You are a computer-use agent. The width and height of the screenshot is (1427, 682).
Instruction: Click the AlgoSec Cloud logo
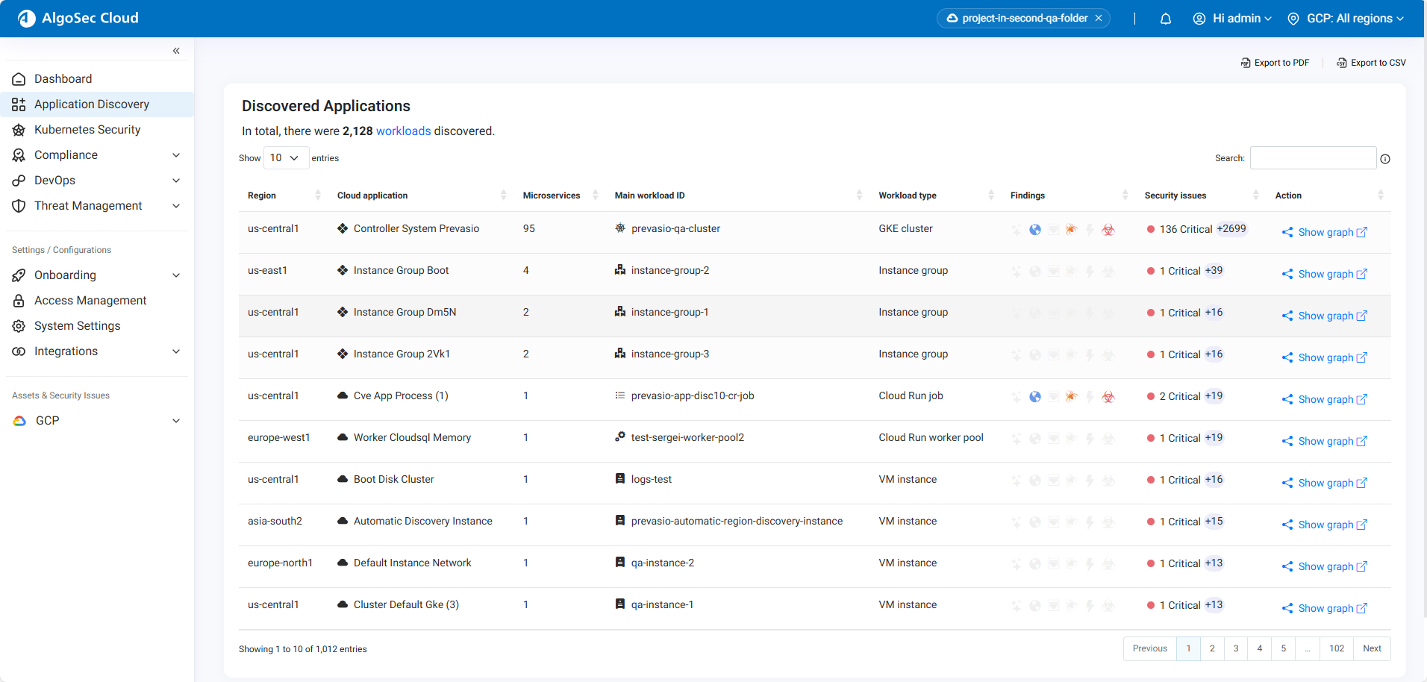click(x=78, y=18)
